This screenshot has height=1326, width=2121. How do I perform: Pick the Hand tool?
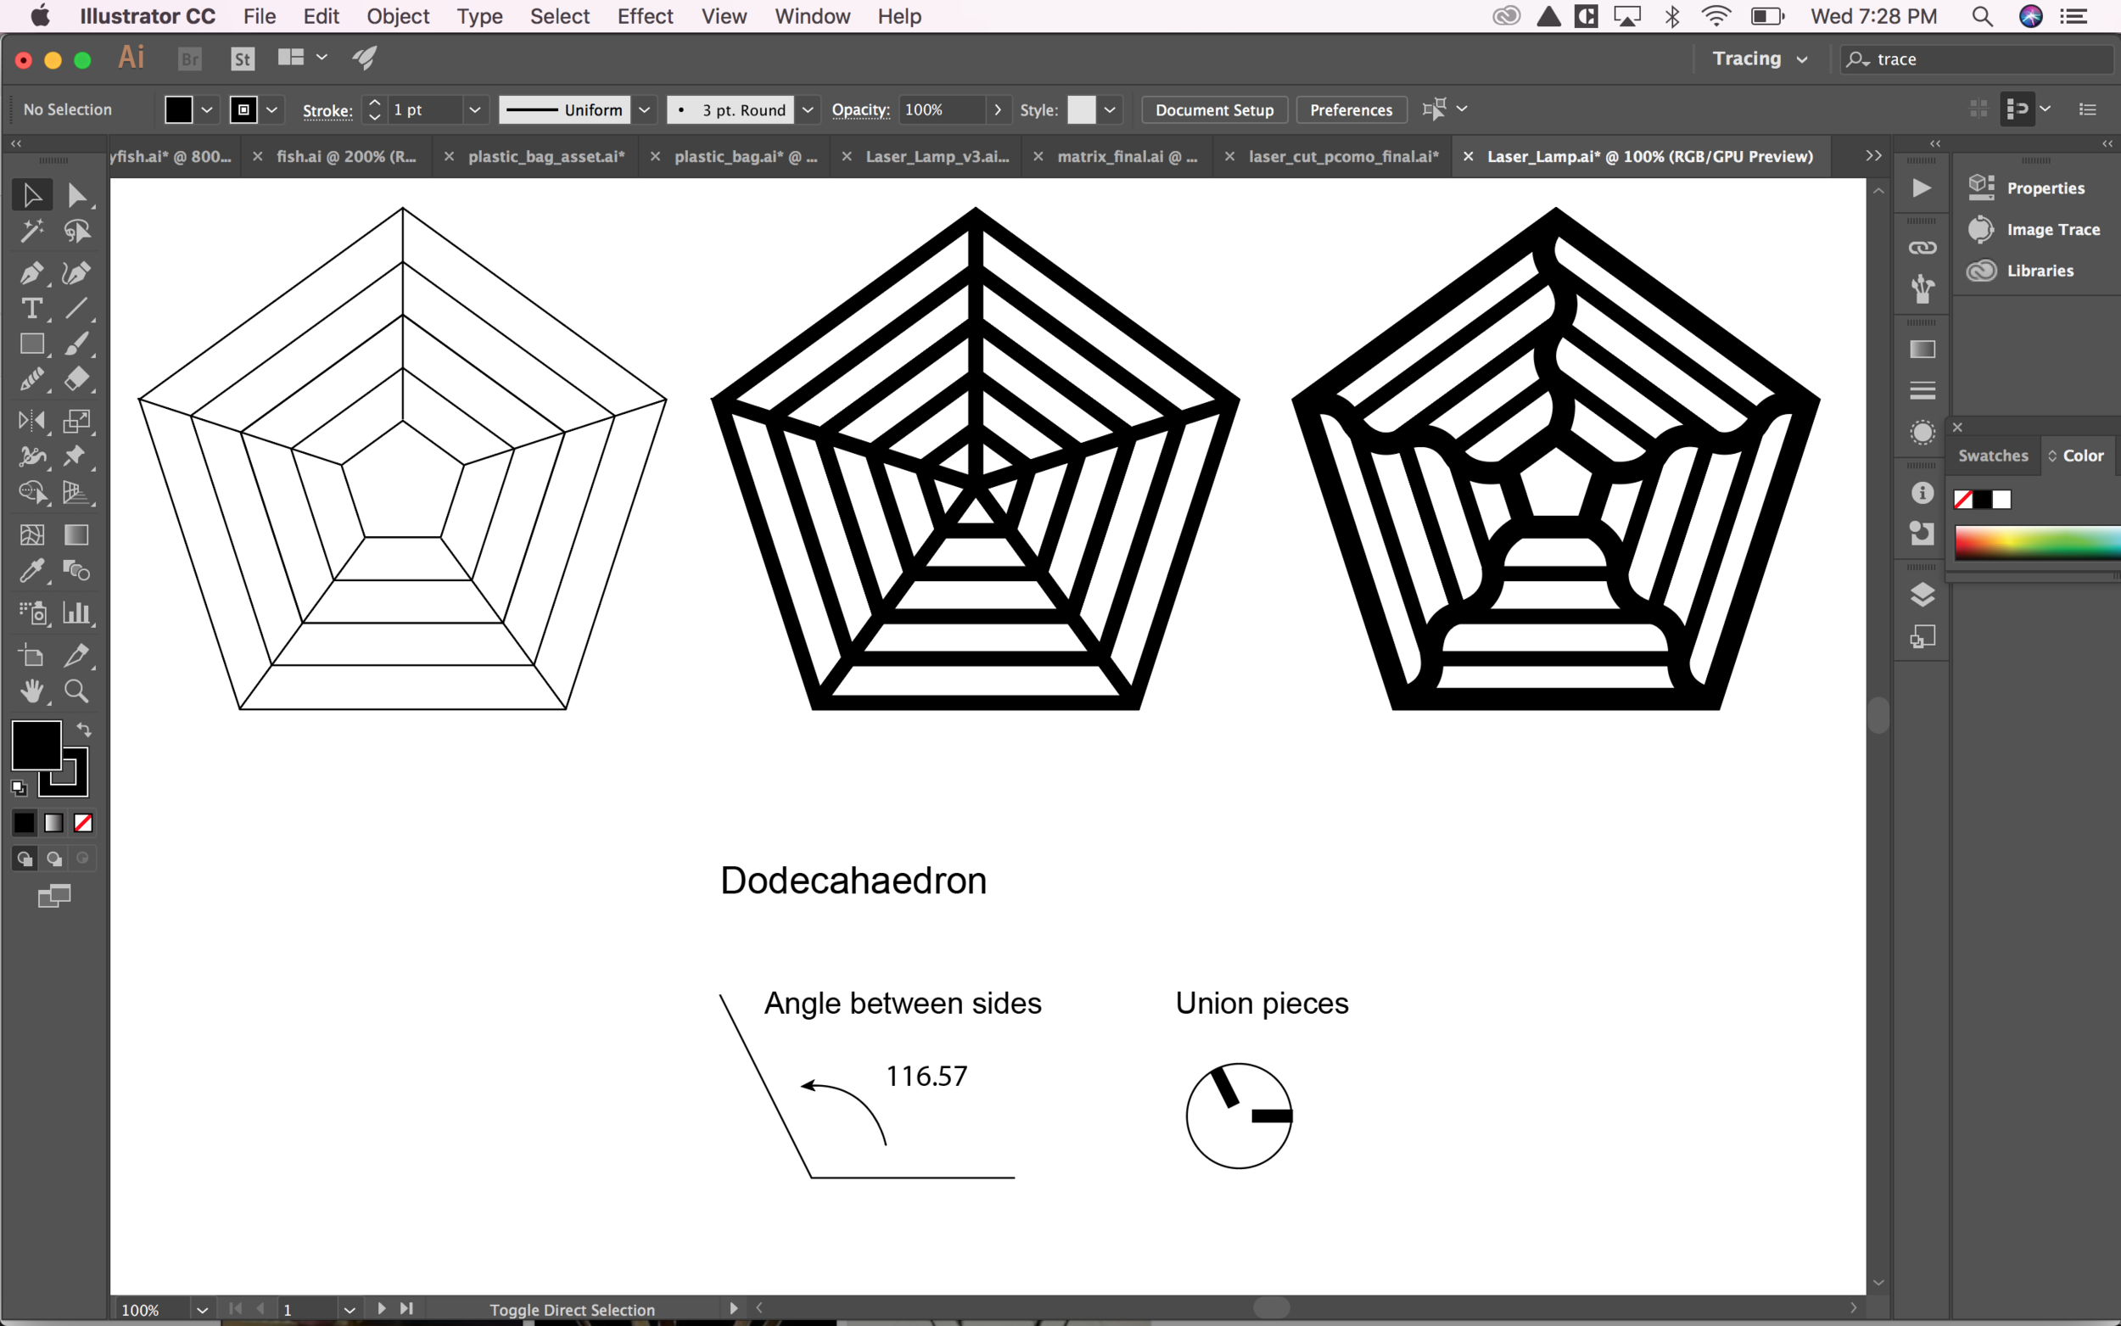[31, 692]
